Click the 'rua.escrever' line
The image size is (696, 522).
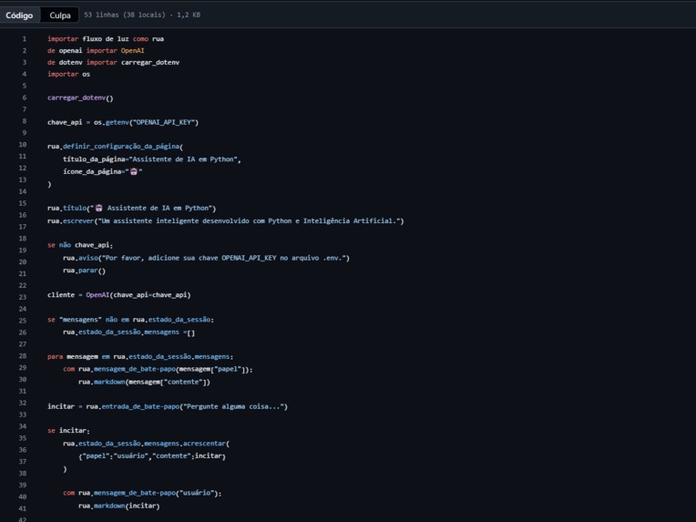point(226,221)
